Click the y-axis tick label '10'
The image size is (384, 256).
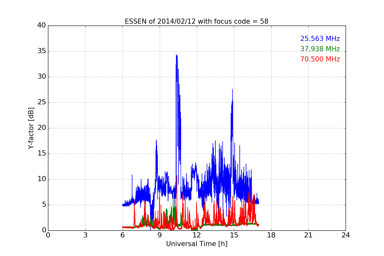point(42,179)
